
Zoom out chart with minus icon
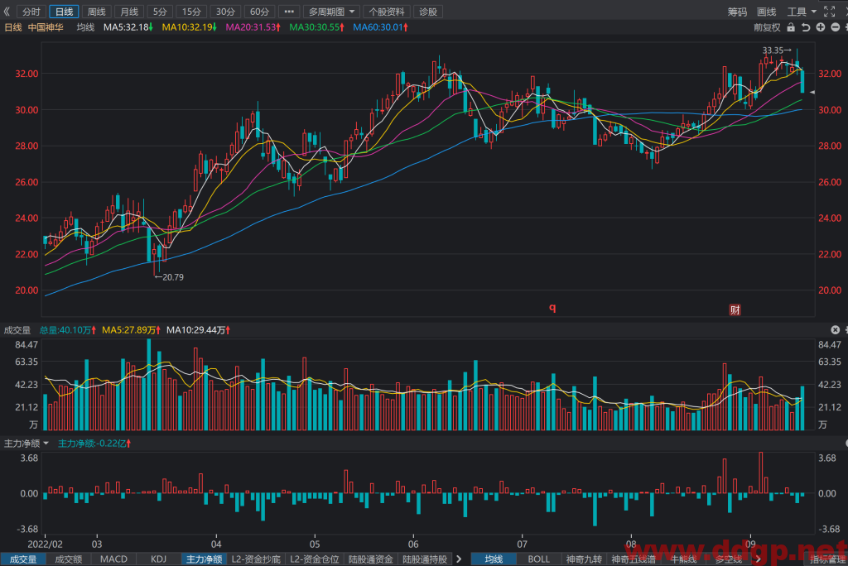835,27
